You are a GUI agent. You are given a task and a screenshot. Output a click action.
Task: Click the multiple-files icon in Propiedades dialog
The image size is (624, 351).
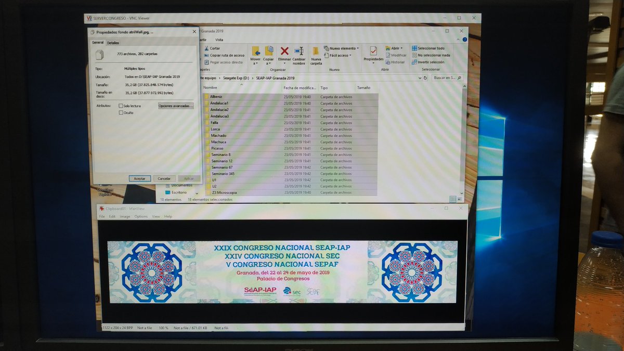(99, 54)
